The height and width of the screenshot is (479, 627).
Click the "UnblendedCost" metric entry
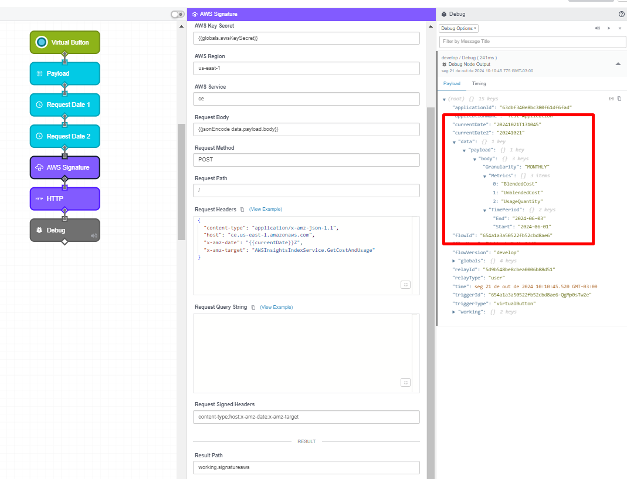[x=517, y=193]
